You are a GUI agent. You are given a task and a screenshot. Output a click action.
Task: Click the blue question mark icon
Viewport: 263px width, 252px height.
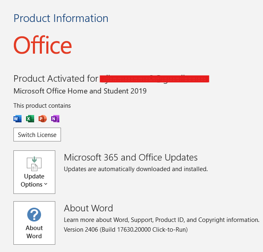[x=34, y=215]
